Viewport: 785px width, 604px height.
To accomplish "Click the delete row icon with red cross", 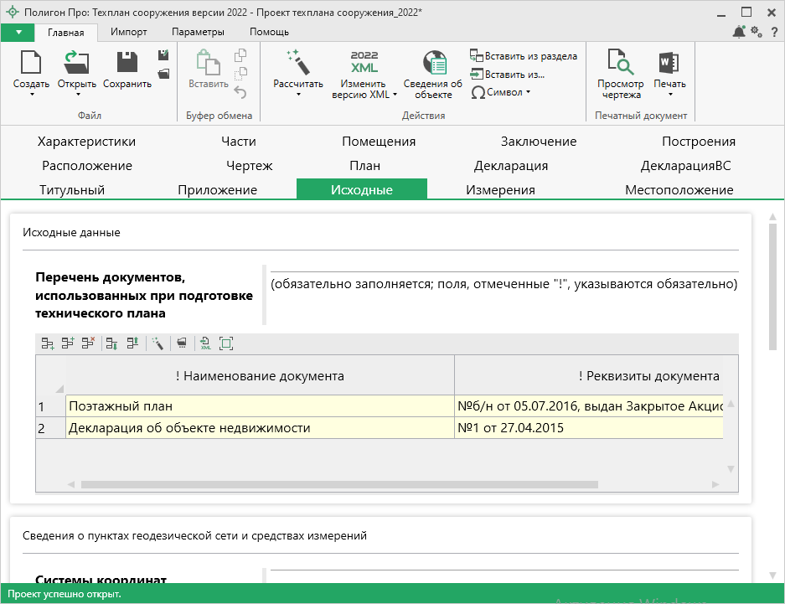I will click(x=89, y=343).
